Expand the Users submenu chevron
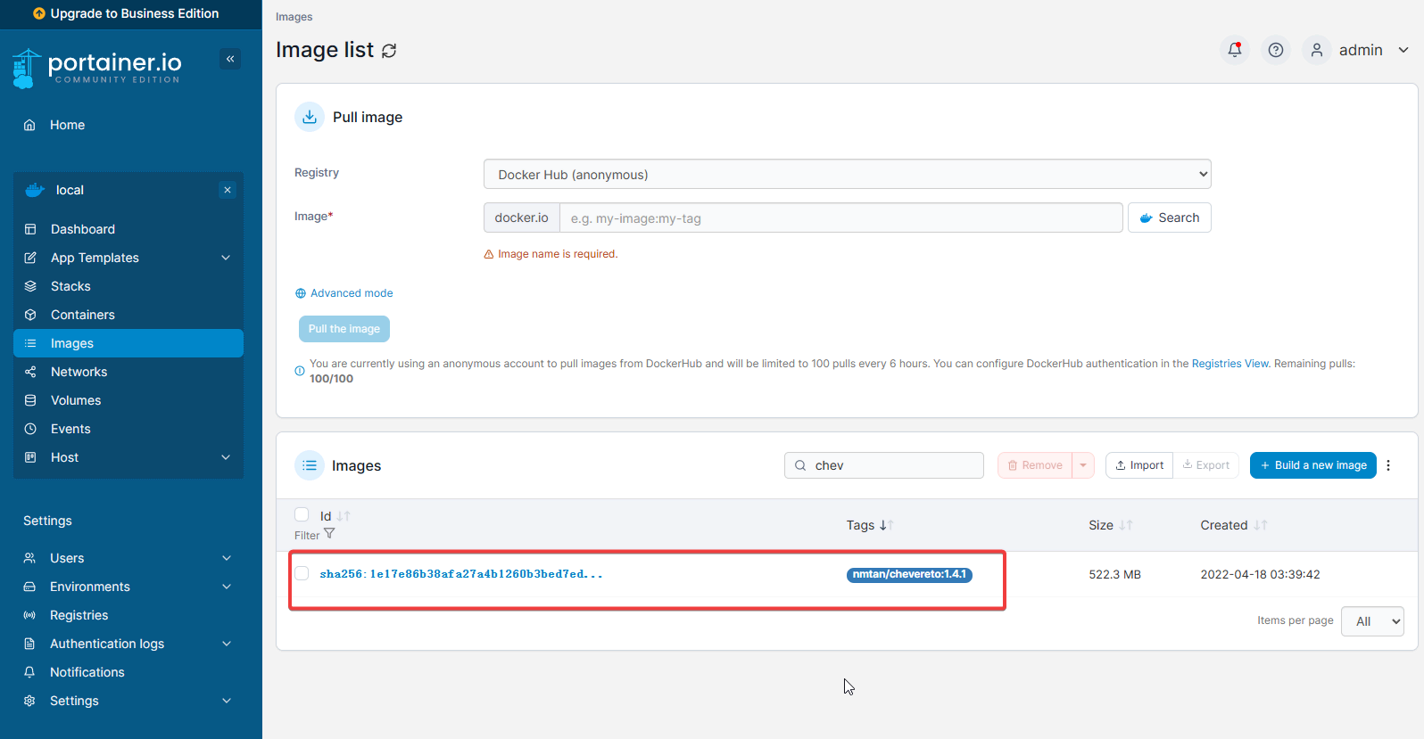 click(227, 558)
